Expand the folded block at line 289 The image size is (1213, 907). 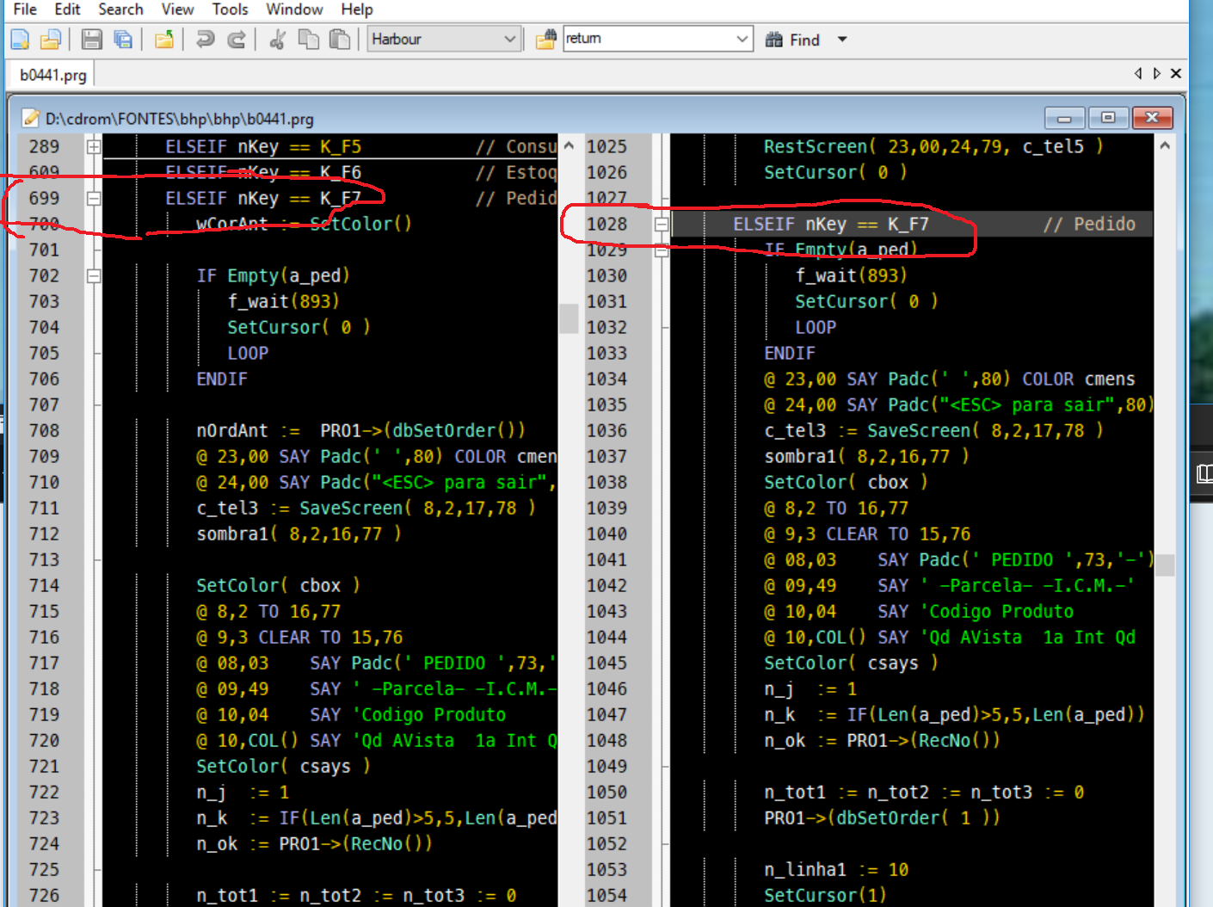tap(94, 147)
